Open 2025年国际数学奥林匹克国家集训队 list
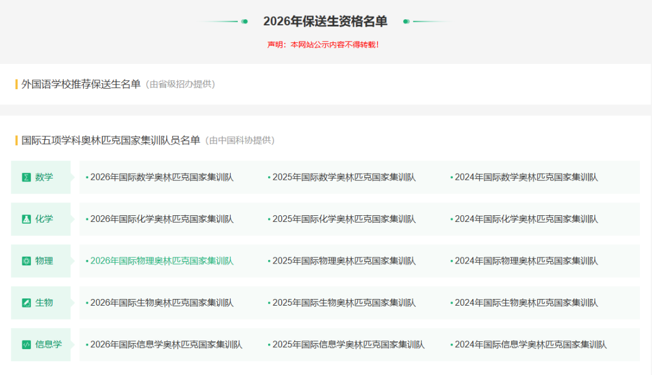This screenshot has width=652, height=375. pos(344,177)
